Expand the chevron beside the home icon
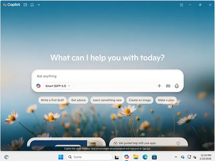Screen dimensions: 215x161 click(39, 5)
